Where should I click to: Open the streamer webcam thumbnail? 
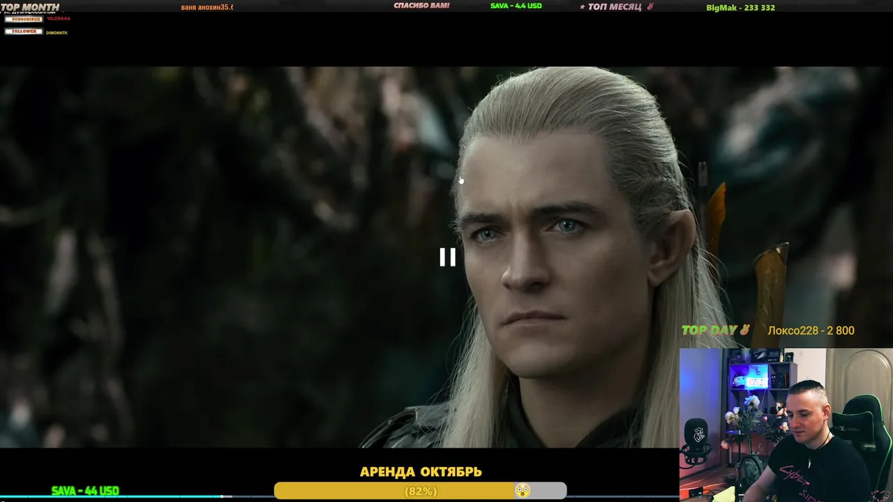(x=786, y=425)
